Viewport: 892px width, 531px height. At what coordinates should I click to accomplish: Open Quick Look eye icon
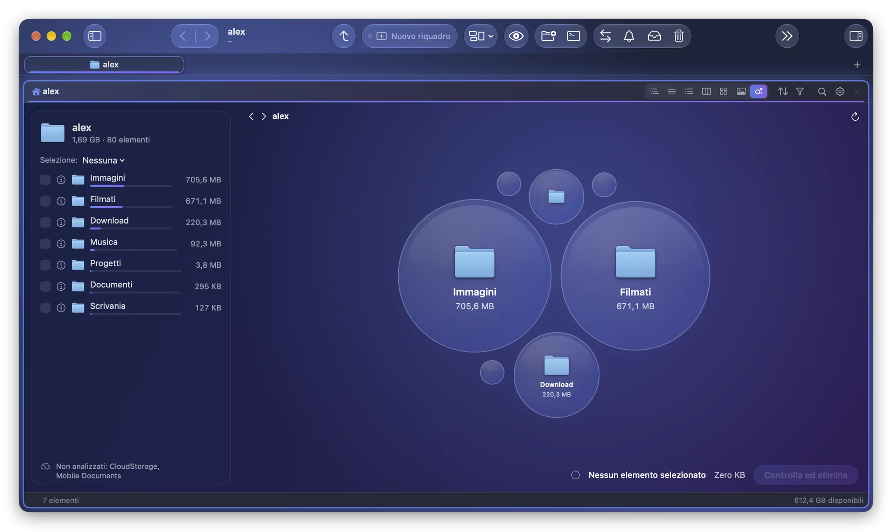[x=516, y=36]
